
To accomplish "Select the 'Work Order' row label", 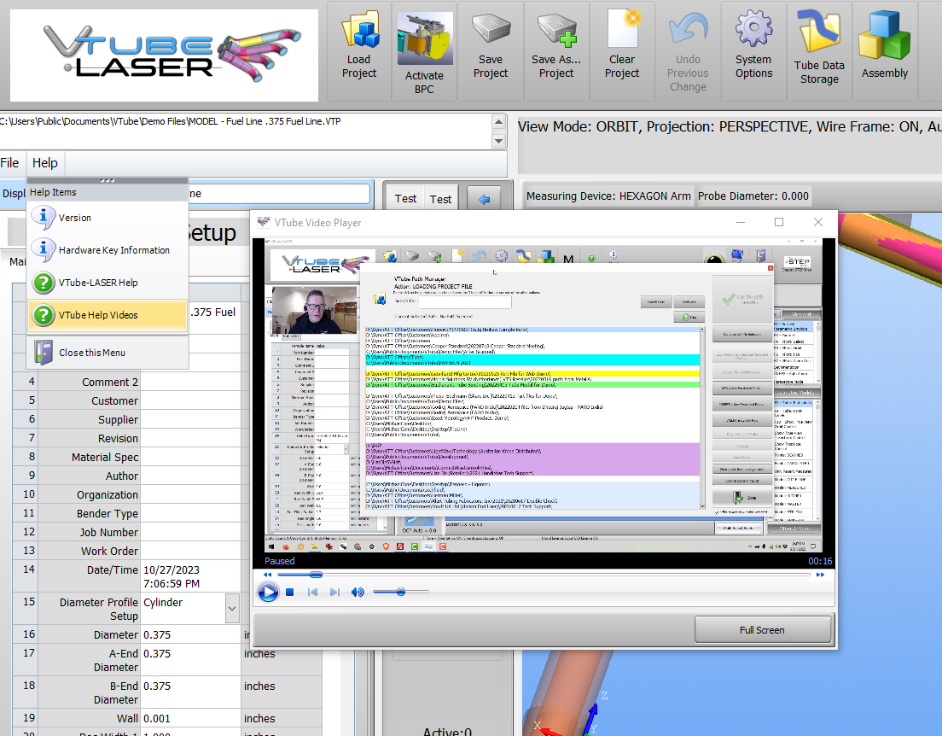I will [110, 551].
